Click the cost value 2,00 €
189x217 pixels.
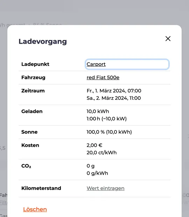(94, 145)
